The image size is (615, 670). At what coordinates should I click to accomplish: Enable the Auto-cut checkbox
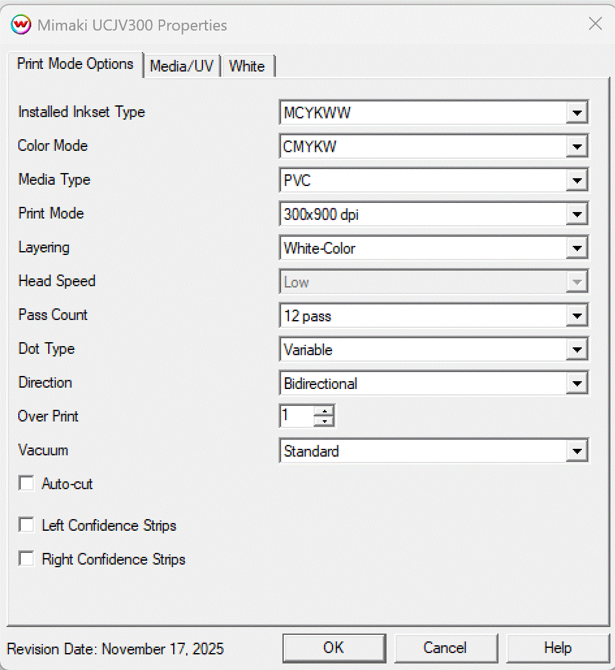[x=27, y=483]
